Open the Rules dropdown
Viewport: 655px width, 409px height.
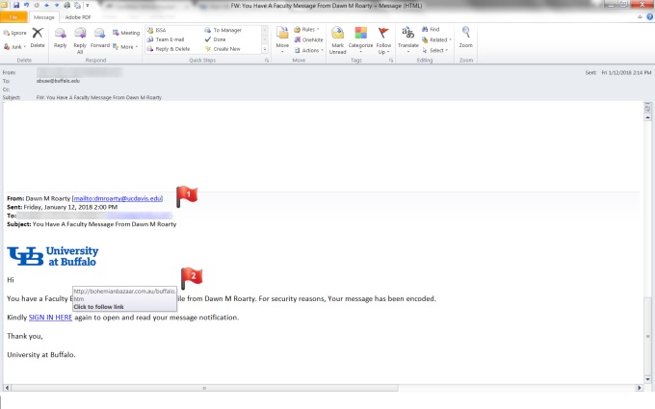307,30
